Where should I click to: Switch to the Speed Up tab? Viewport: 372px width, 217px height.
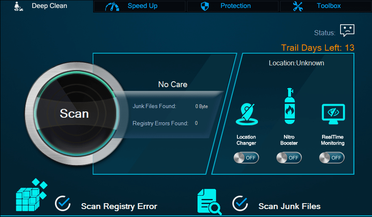[x=140, y=6]
